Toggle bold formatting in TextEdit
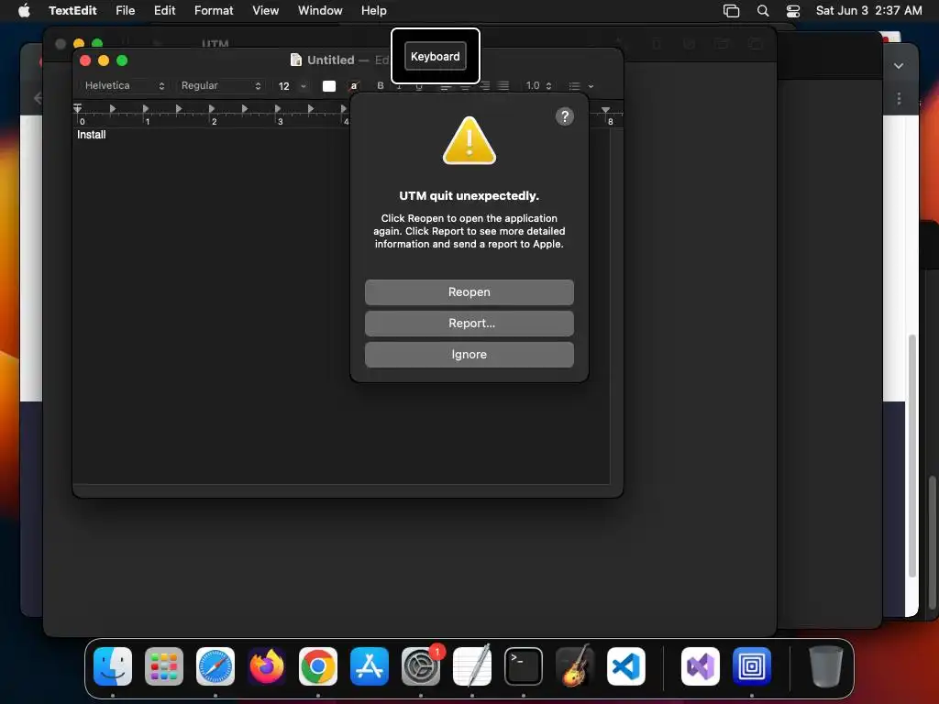 point(381,85)
